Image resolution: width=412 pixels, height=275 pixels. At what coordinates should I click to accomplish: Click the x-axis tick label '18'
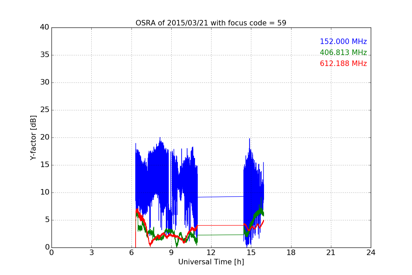[x=291, y=253]
